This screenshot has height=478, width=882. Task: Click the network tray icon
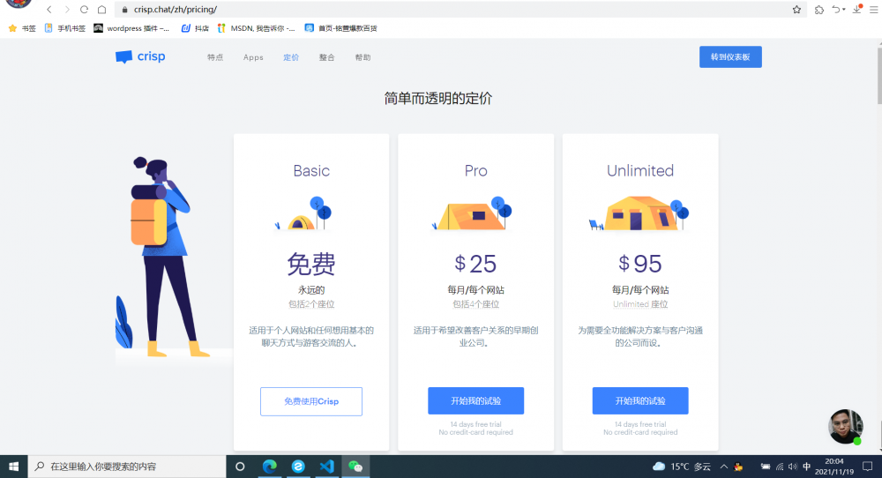pyautogui.click(x=780, y=467)
